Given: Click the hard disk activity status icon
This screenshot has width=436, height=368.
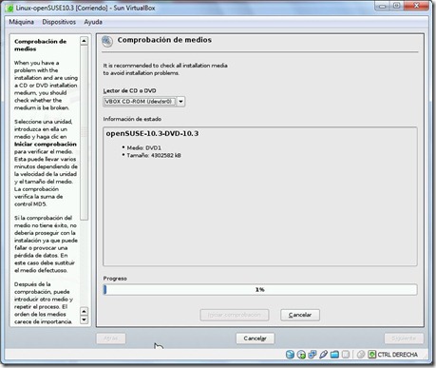Looking at the screenshot, I should tap(290, 355).
